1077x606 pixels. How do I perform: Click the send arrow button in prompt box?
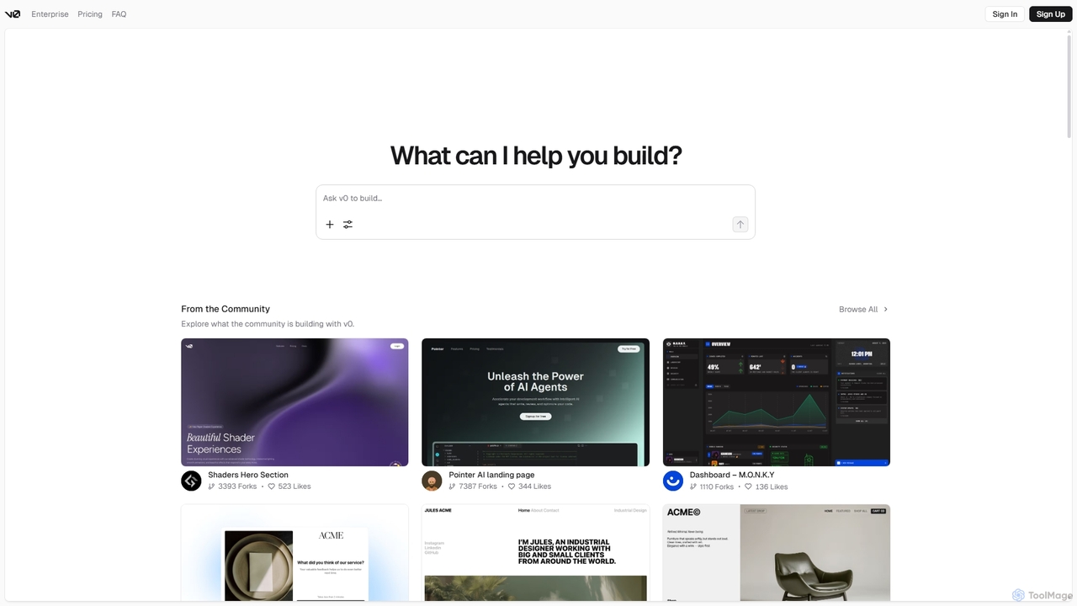coord(740,225)
